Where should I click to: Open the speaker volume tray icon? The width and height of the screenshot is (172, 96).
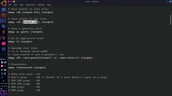click(2, 70)
